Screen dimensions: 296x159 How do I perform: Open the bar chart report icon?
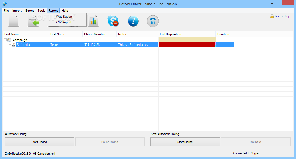coord(93,21)
